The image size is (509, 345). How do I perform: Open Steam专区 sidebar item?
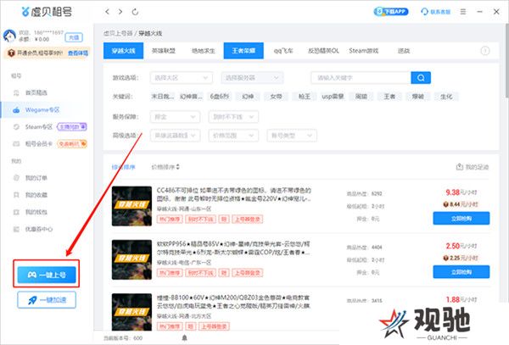pos(39,127)
